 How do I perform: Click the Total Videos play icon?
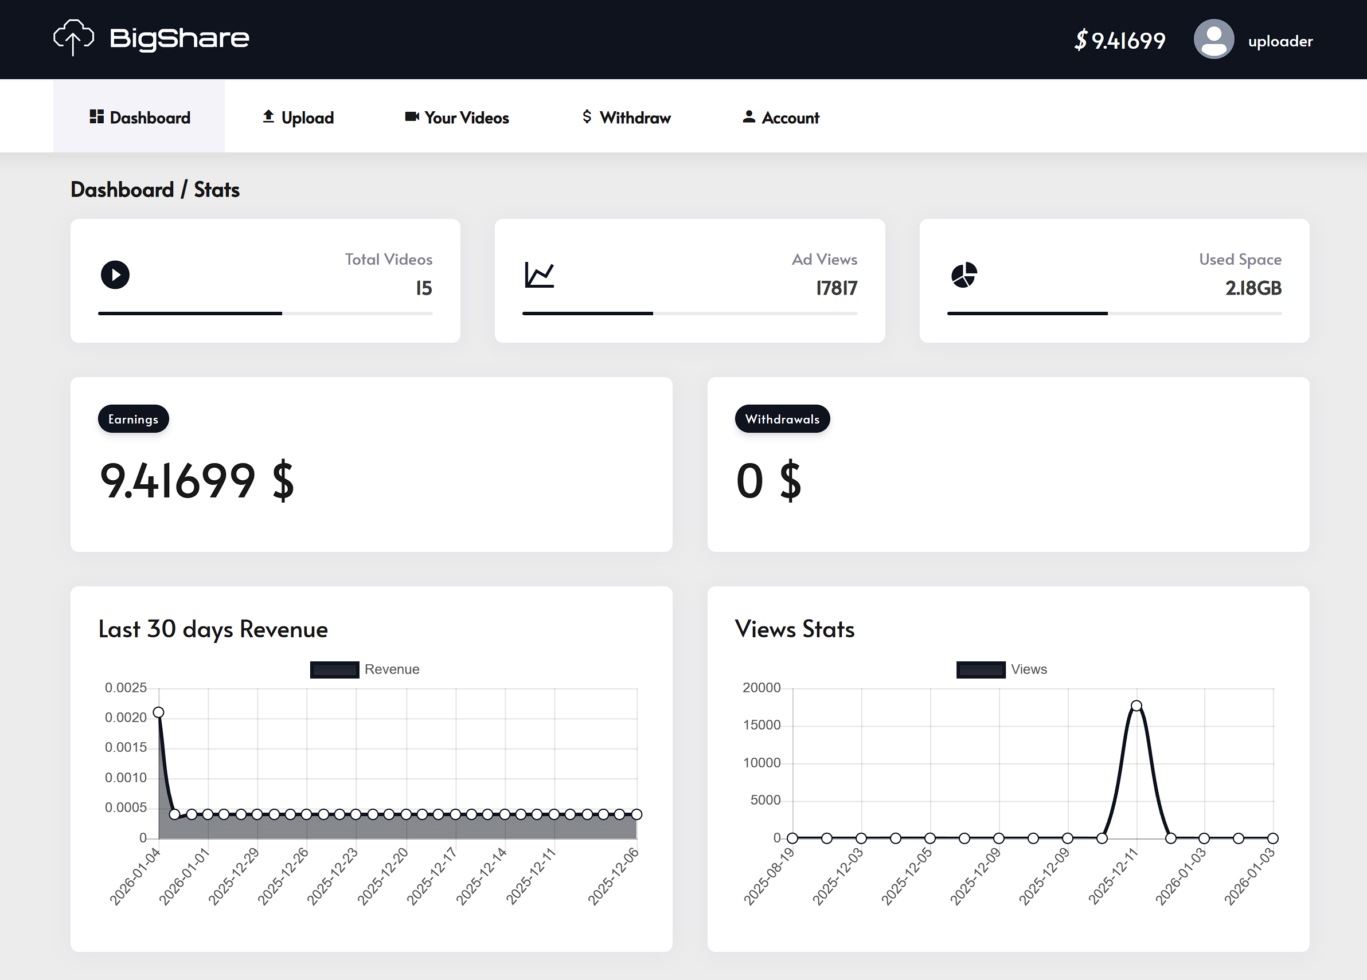tap(115, 275)
